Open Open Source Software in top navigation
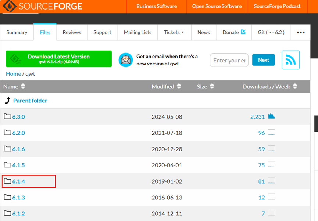Image resolution: width=318 pixels, height=221 pixels. [217, 6]
